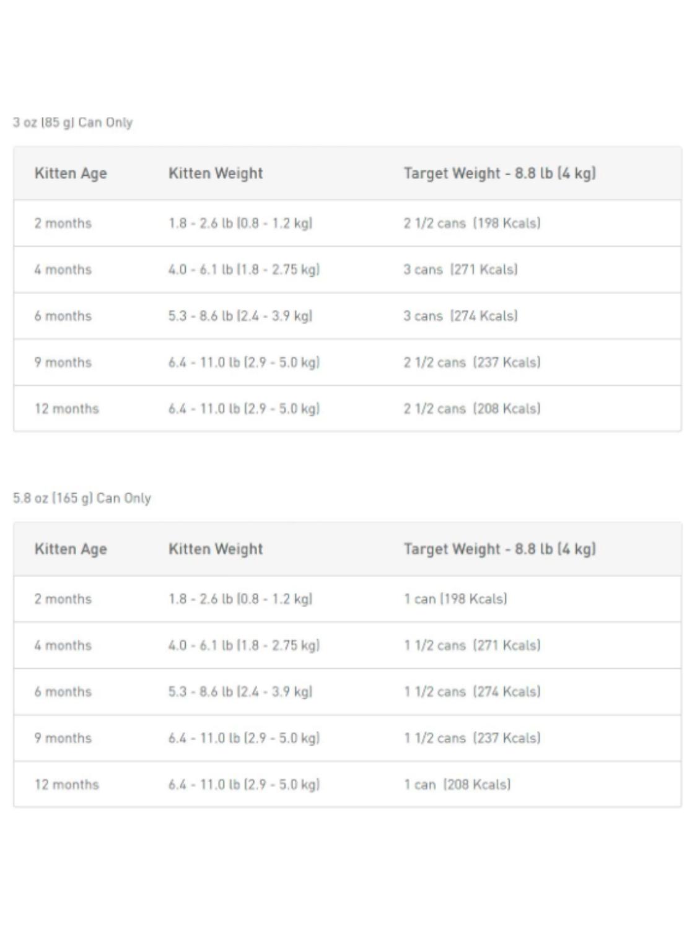Click 4 months weight range in 3 oz table
This screenshot has width=697, height=929.
click(x=243, y=269)
